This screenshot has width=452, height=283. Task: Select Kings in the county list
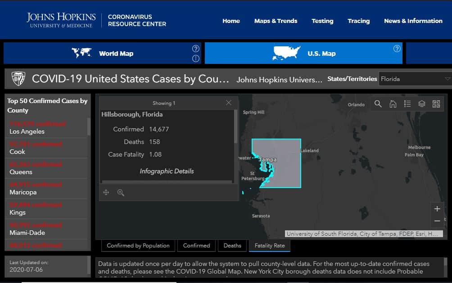click(46, 208)
